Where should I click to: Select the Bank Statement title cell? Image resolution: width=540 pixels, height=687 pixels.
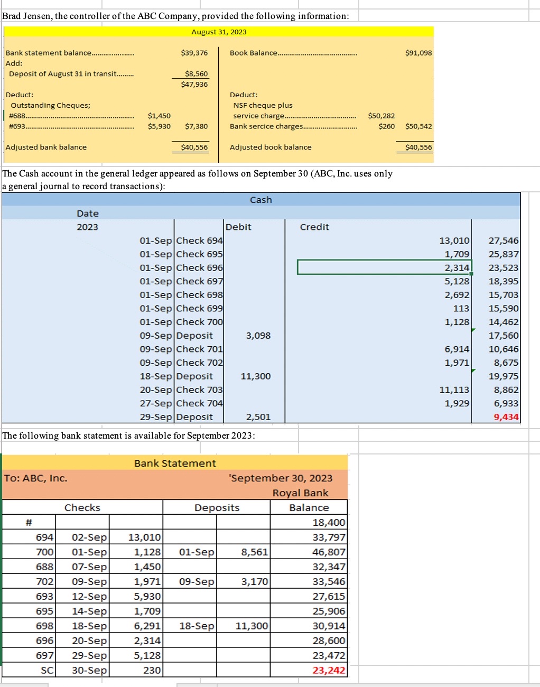pyautogui.click(x=175, y=463)
